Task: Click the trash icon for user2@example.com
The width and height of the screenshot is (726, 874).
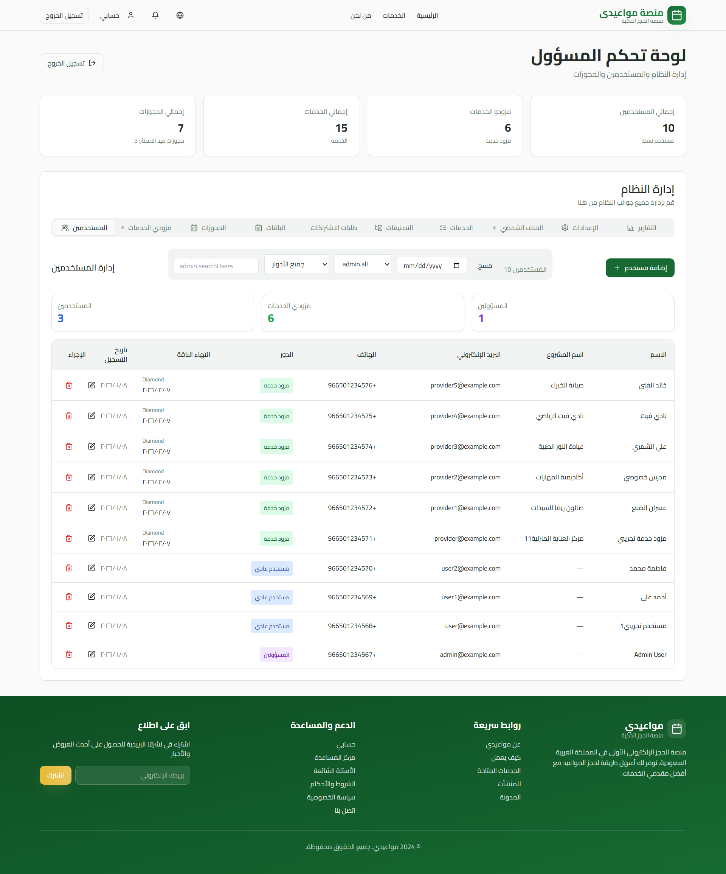Action: tap(69, 568)
